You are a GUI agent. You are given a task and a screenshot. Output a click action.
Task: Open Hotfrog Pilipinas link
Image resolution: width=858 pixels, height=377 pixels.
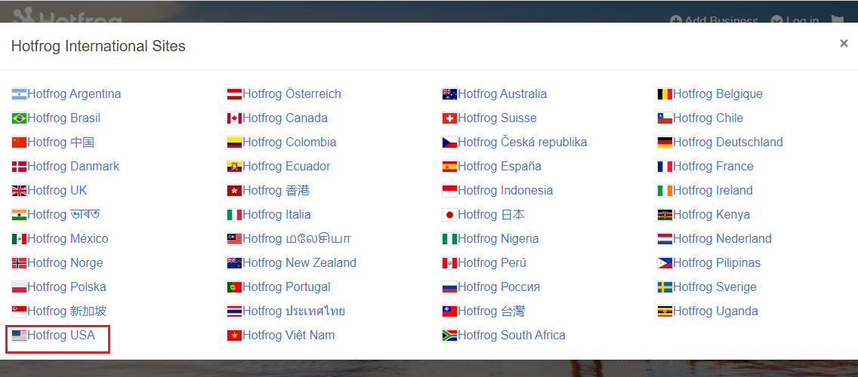[717, 263]
